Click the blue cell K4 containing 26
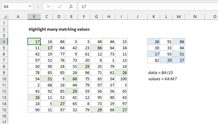Image resolution: width=218 pixels, height=124 pixels. tap(154, 42)
